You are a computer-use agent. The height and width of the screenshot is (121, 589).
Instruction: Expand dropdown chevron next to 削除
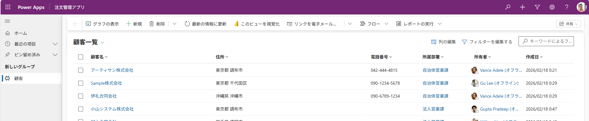[x=174, y=24]
